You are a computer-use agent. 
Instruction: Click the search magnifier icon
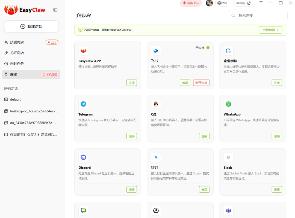point(233,16)
